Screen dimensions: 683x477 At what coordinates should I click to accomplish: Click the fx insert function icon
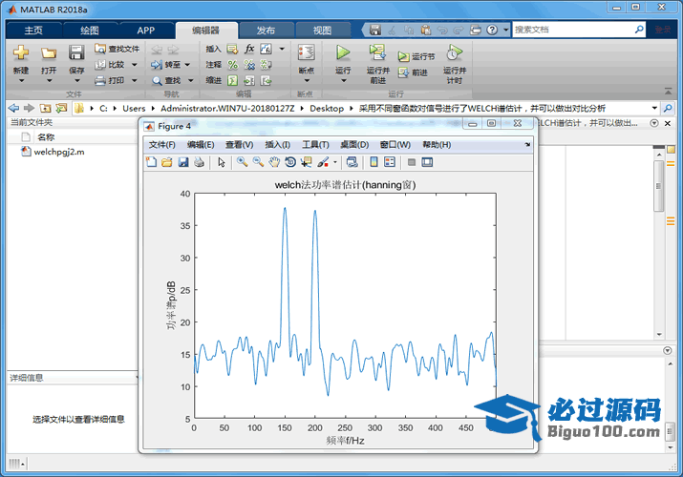click(x=249, y=49)
